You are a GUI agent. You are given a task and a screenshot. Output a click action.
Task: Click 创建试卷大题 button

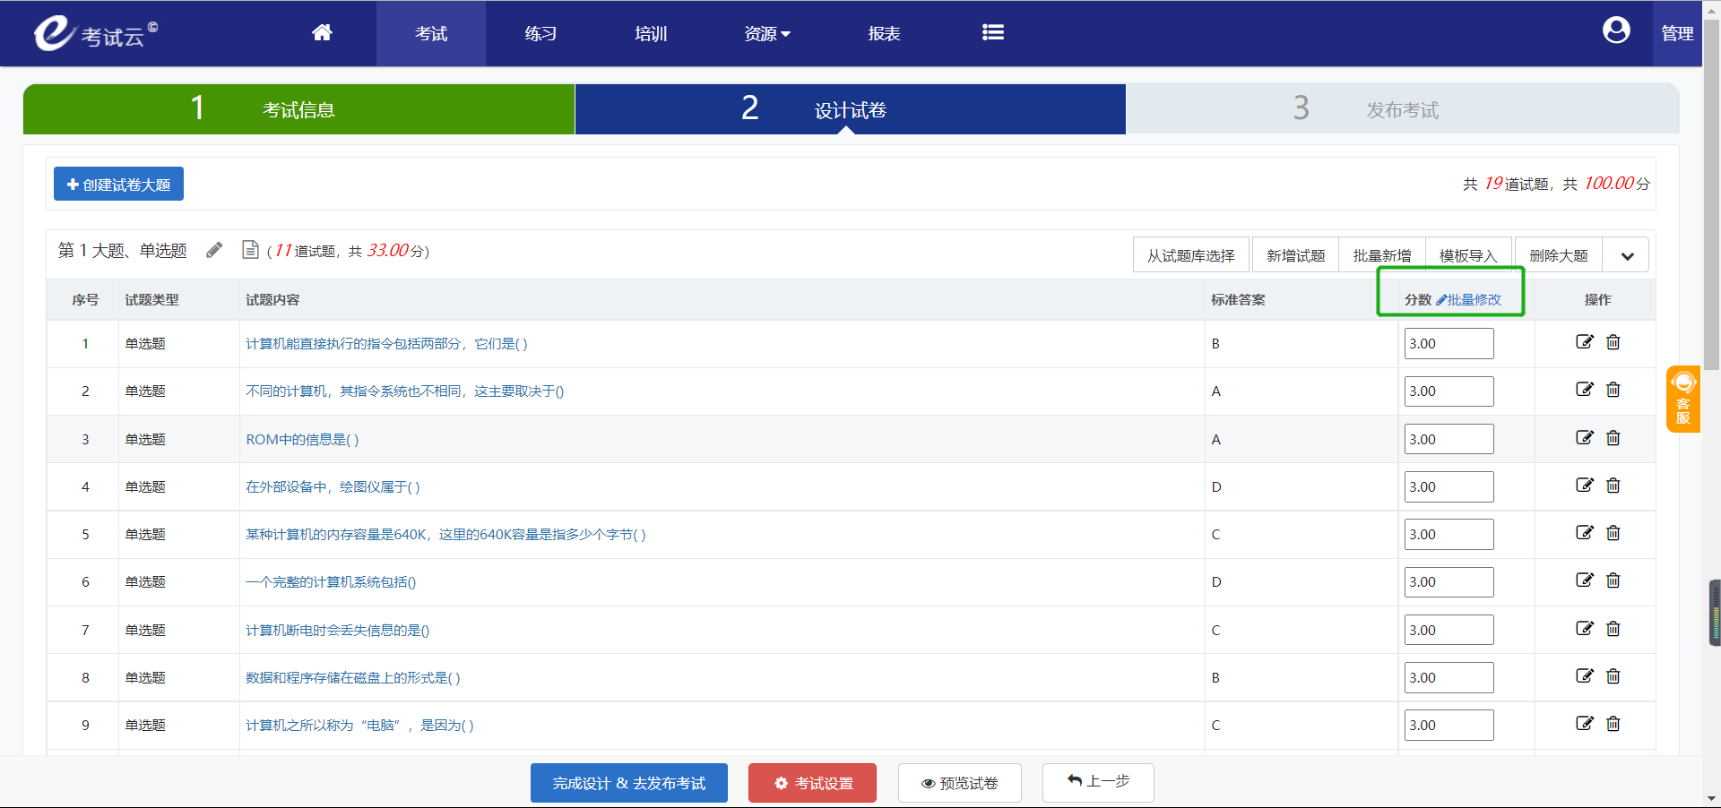(118, 184)
